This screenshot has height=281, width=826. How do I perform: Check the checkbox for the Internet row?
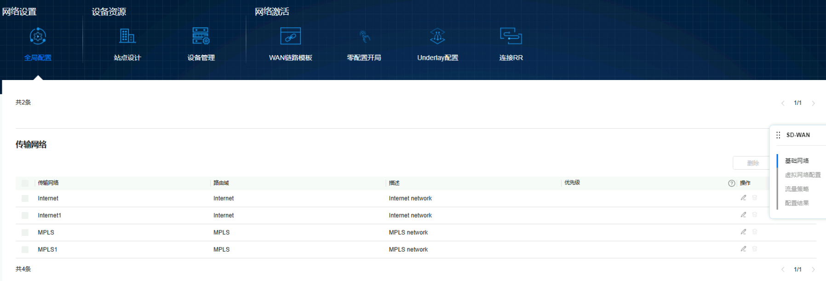(x=25, y=198)
